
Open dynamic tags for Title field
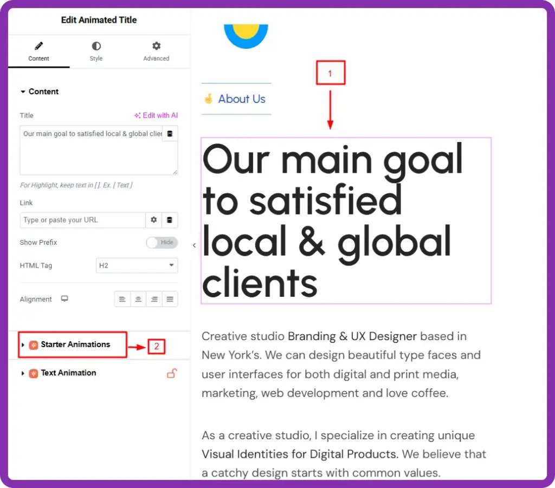(170, 134)
